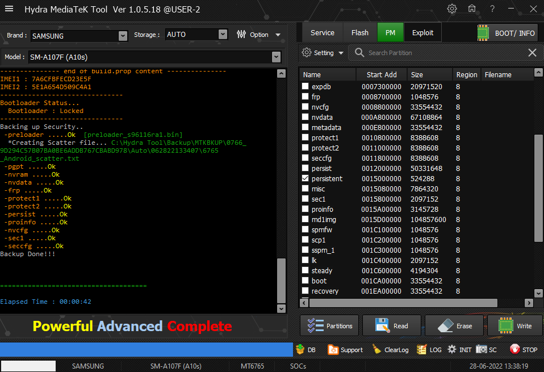Sort by Size column header
The width and height of the screenshot is (544, 372).
pos(430,74)
